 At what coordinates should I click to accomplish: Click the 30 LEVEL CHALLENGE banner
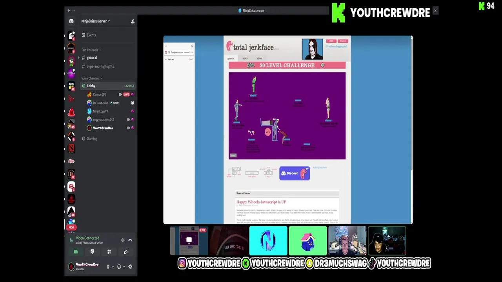point(287,65)
